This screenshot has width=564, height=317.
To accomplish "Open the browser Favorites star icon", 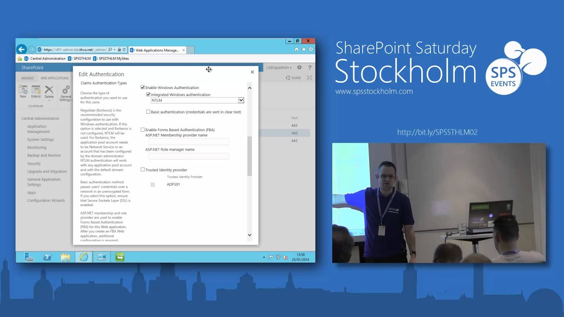I will [304, 50].
